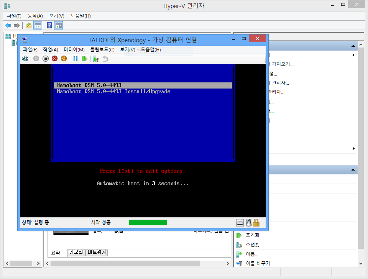Select the server node under the Hyper-V tree root

pyautogui.click(x=14, y=43)
